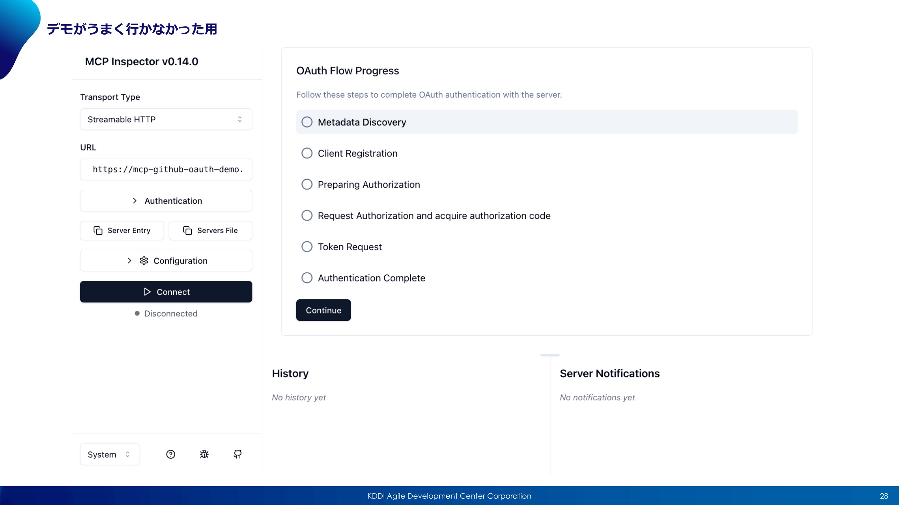The height and width of the screenshot is (505, 899).
Task: Select the Preparing Authorization step
Action: pos(368,184)
